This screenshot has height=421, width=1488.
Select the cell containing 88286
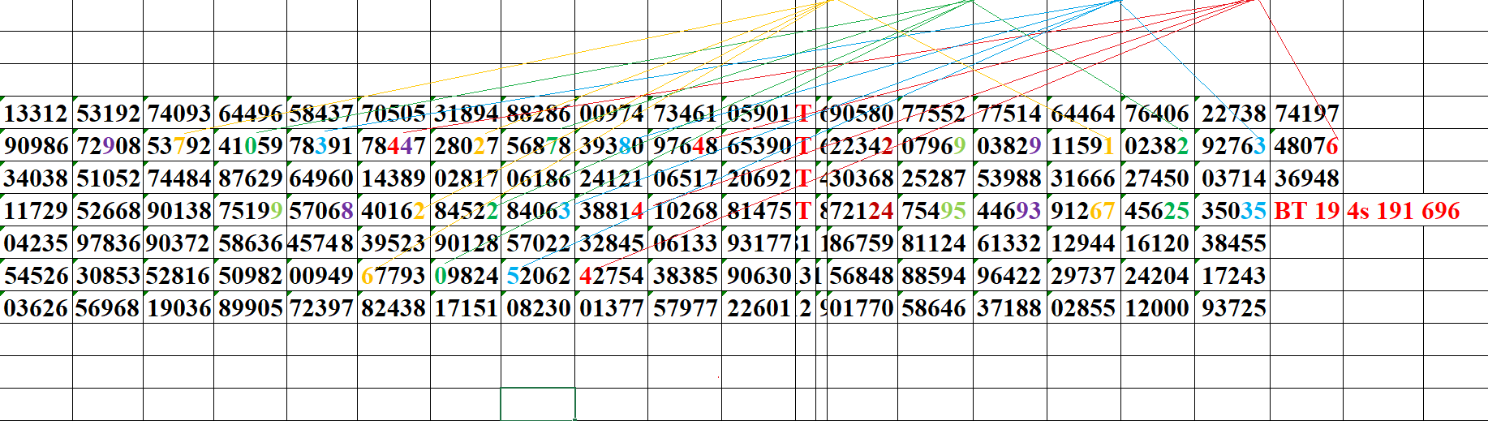tap(538, 113)
